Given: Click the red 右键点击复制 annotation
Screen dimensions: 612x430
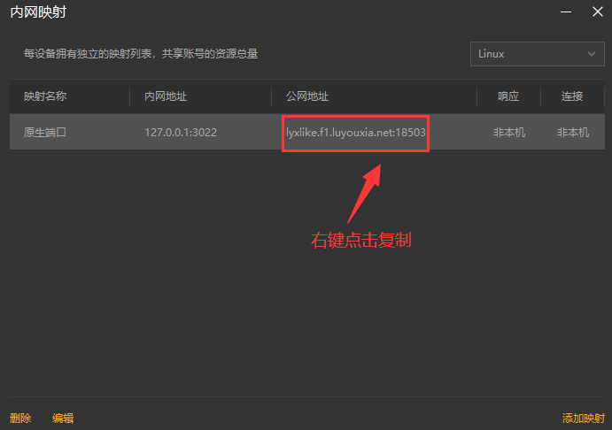Looking at the screenshot, I should click(361, 240).
